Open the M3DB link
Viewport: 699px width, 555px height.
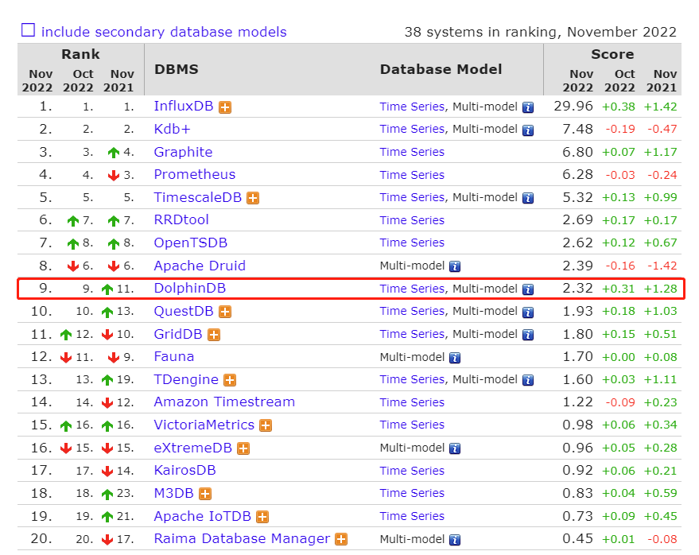[174, 493]
